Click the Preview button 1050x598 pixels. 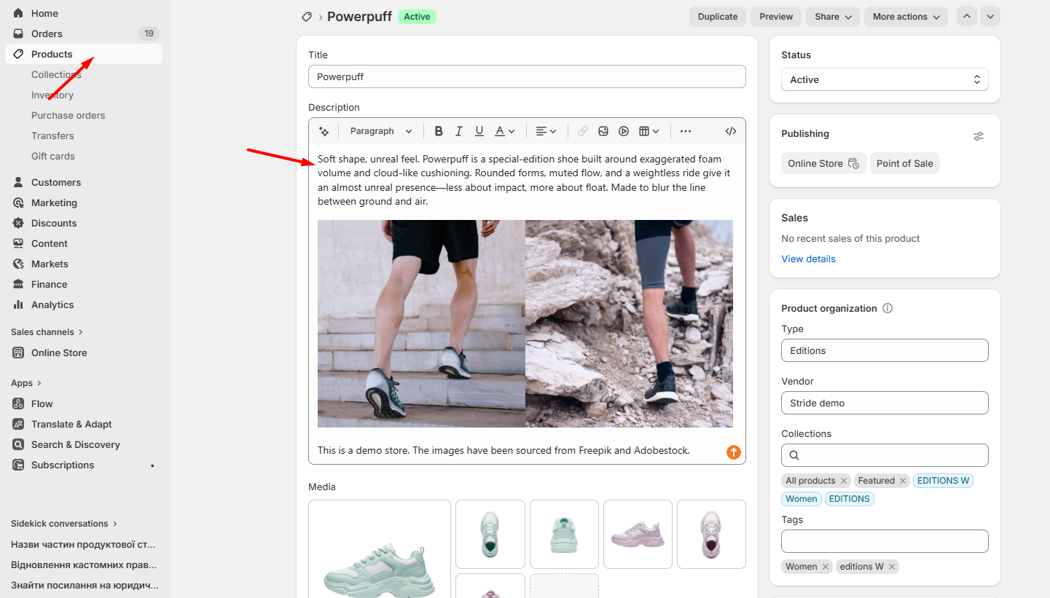point(776,17)
